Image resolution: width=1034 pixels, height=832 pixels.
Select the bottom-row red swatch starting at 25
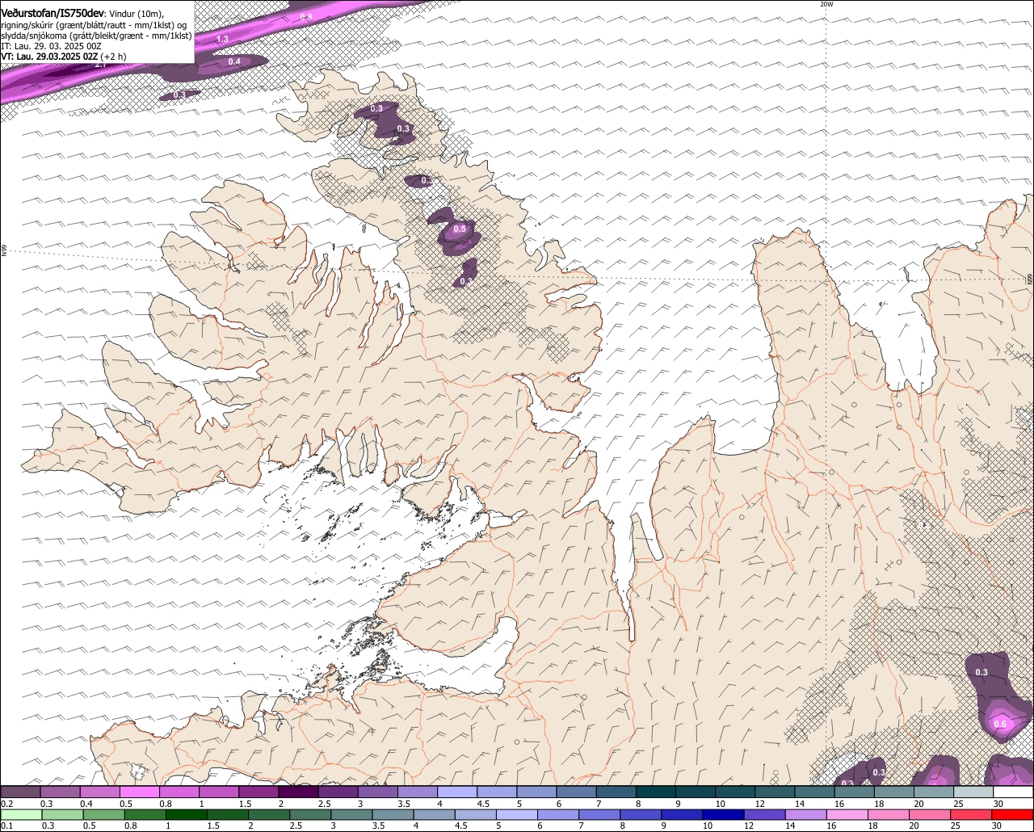(973, 814)
